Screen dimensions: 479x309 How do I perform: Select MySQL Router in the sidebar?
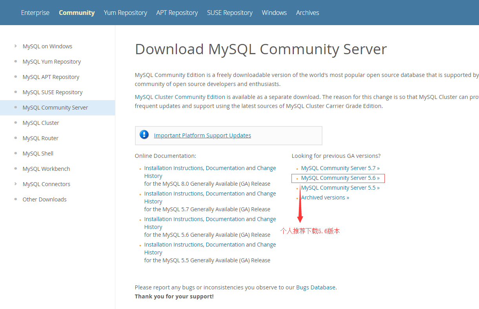pyautogui.click(x=40, y=138)
